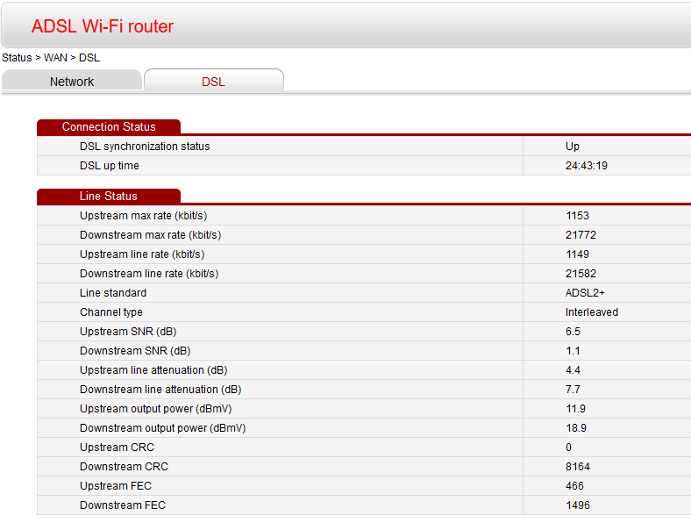Viewport: 691px width, 530px height.
Task: Click the Line Status section header
Action: (x=109, y=197)
